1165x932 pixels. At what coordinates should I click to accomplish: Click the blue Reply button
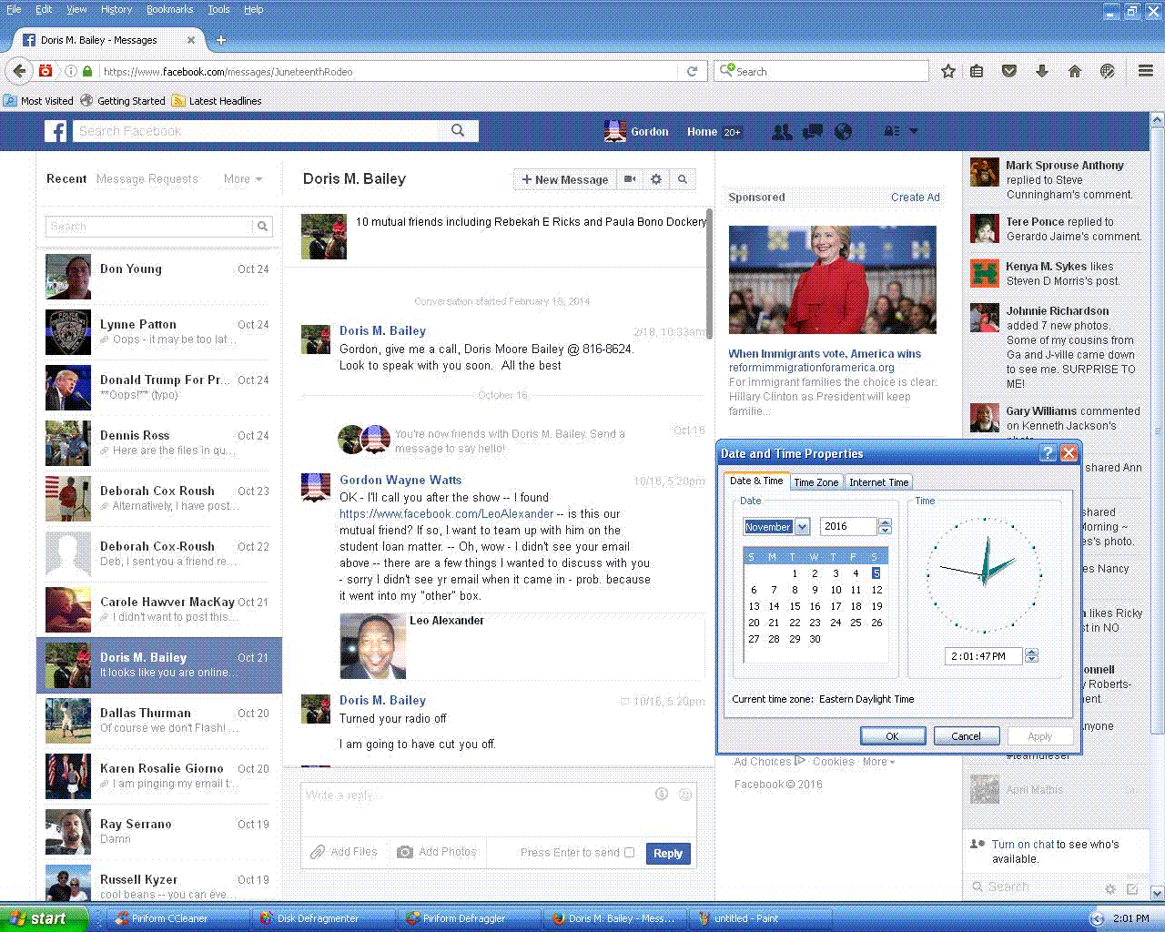pos(667,854)
